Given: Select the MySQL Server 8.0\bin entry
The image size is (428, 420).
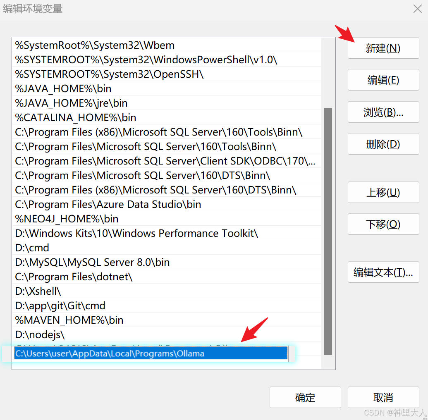Looking at the screenshot, I should click(167, 262).
